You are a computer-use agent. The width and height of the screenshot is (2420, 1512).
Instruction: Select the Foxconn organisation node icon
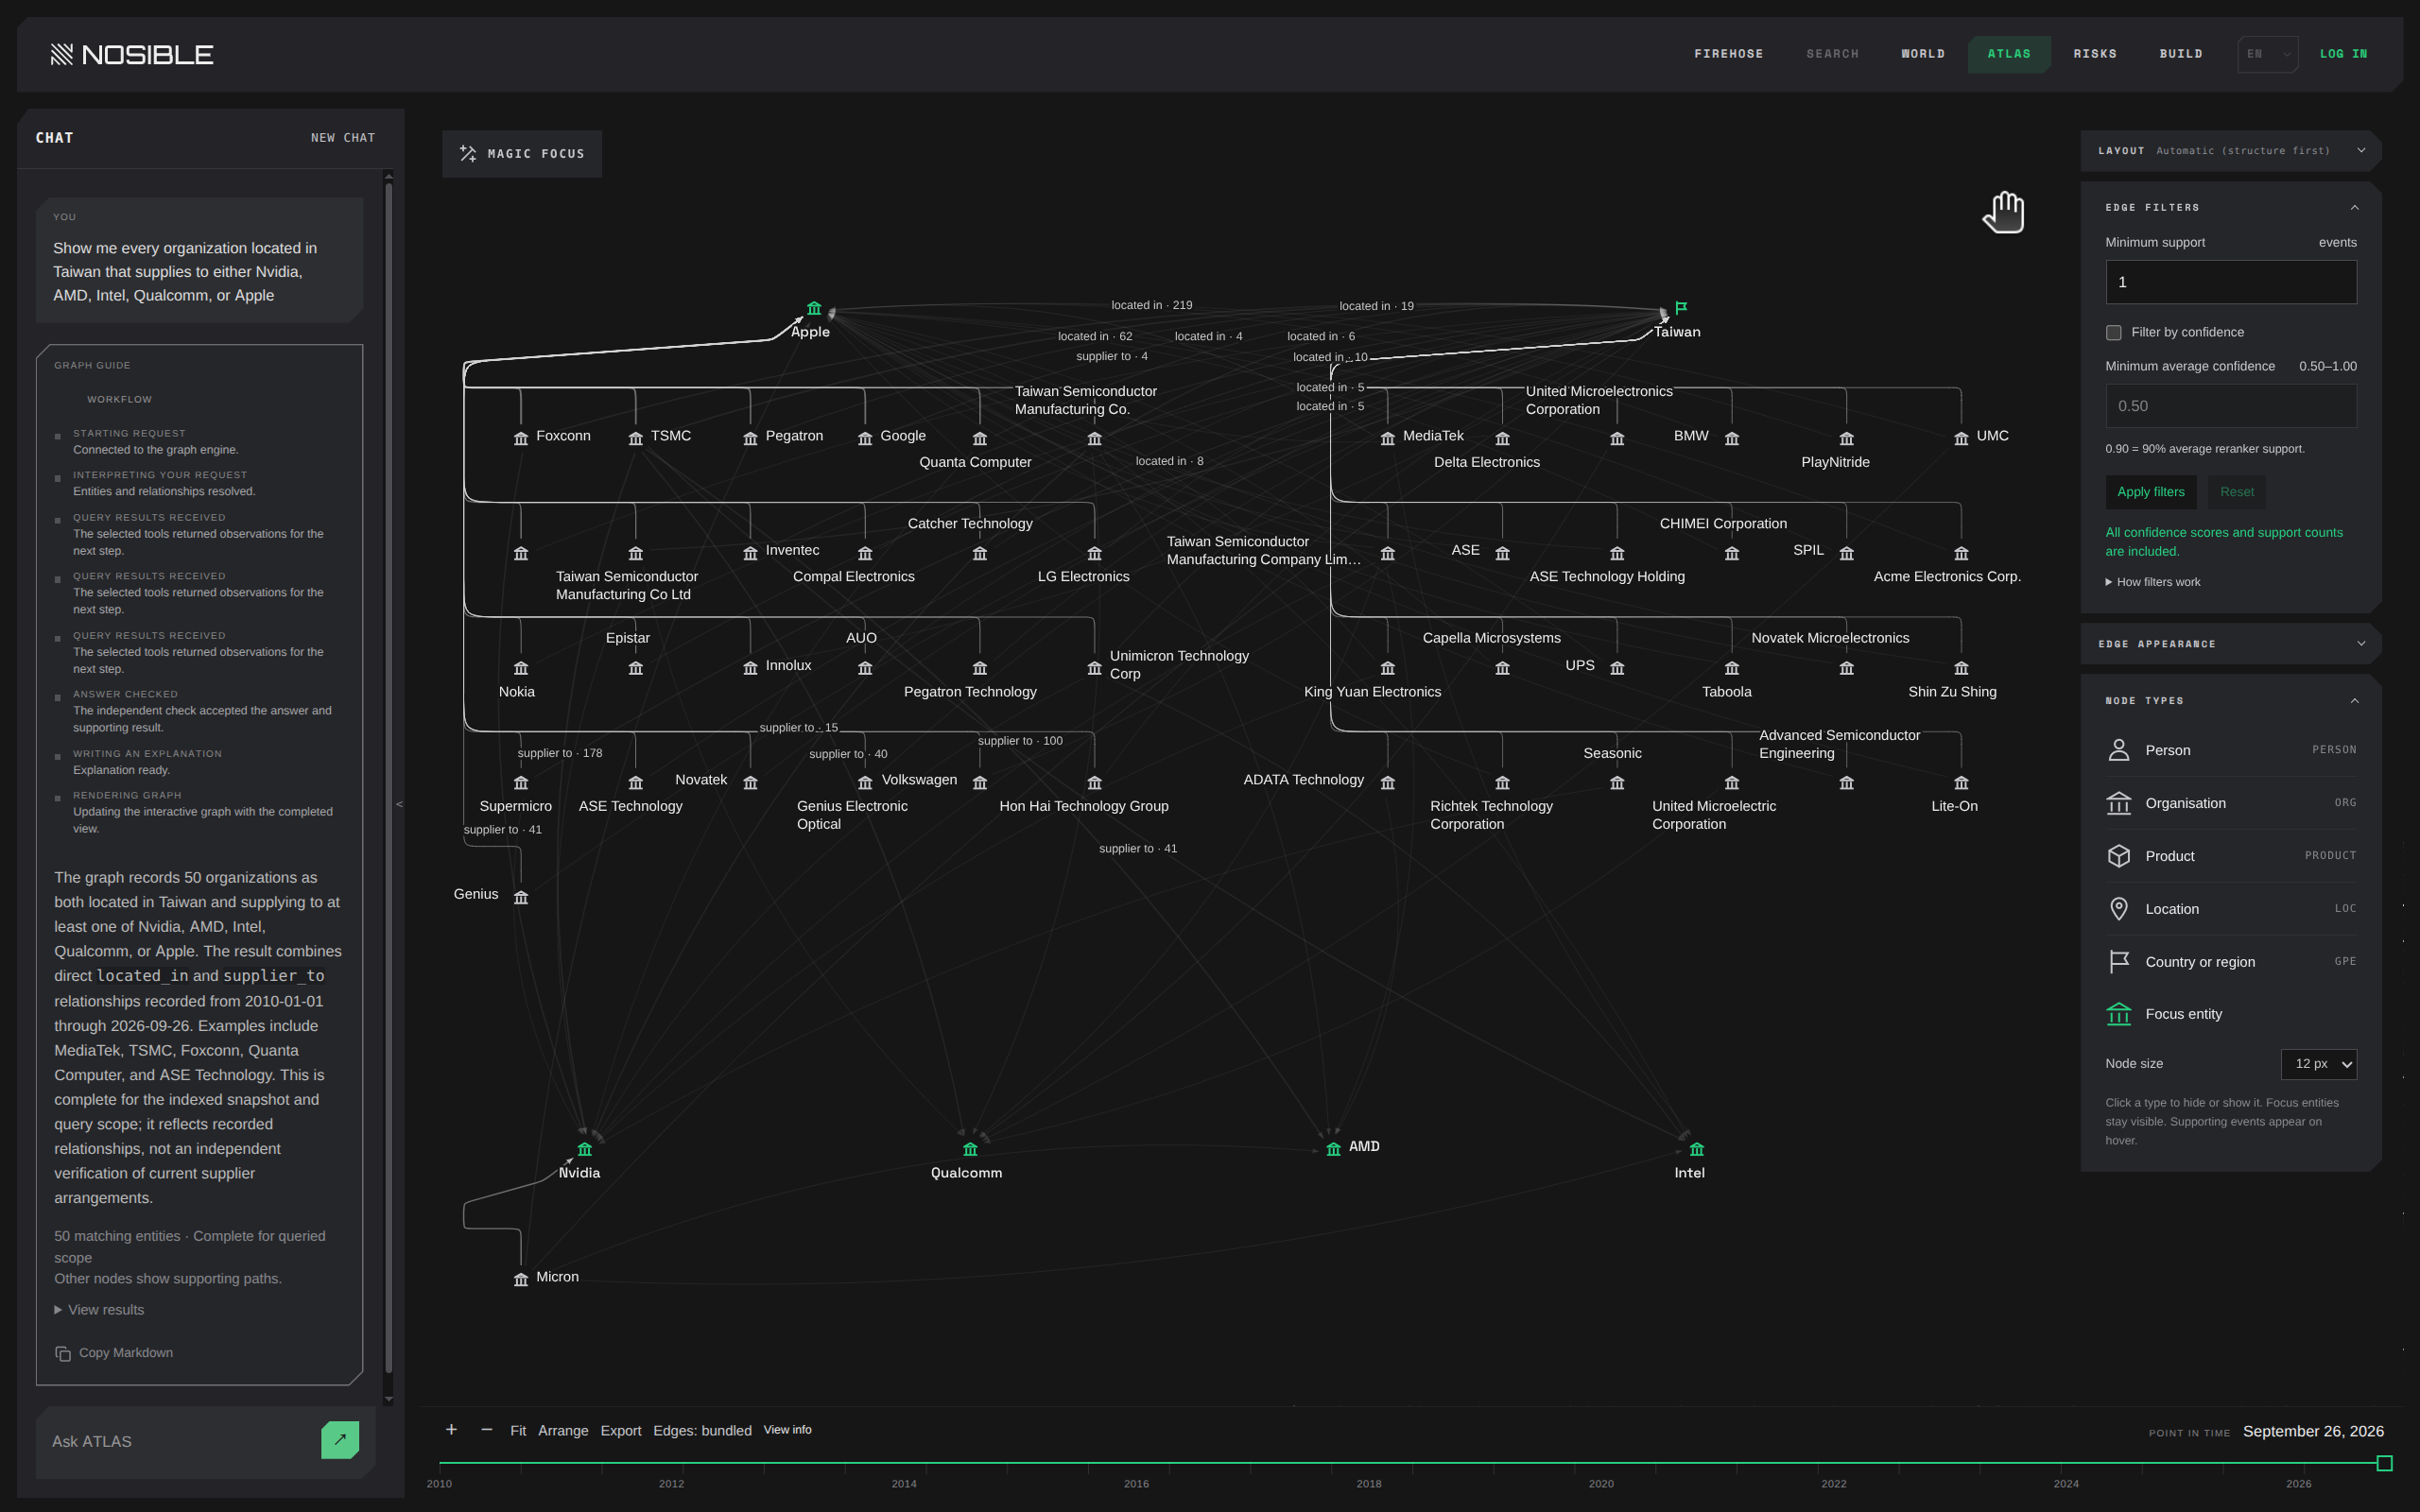[x=521, y=438]
